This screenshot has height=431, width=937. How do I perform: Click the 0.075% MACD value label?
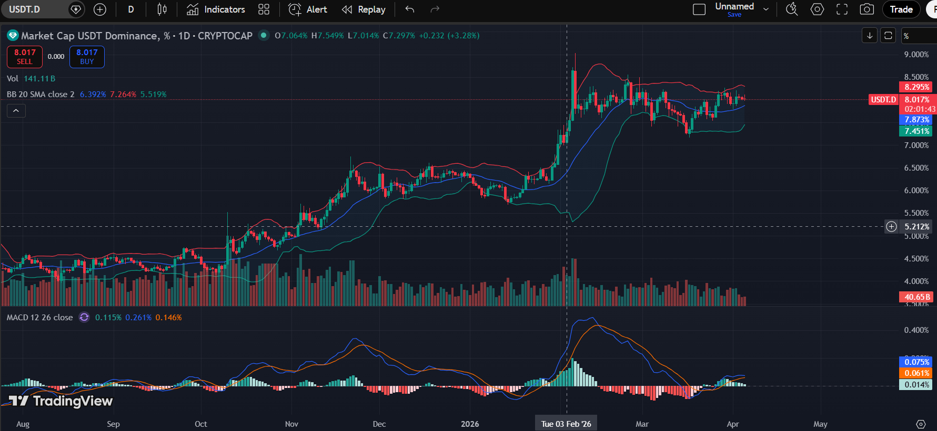coord(916,362)
